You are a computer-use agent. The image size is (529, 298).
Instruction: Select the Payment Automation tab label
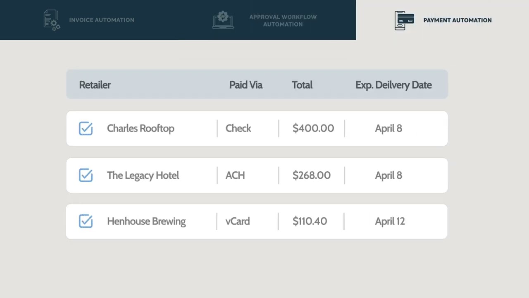click(x=457, y=20)
